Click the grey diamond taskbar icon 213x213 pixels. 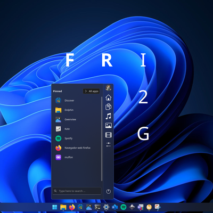pyautogui.click(x=132, y=207)
